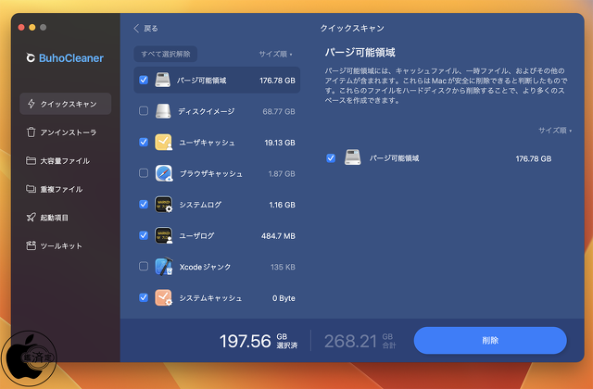Image resolution: width=593 pixels, height=389 pixels.
Task: Open the ツールキット sidebar item
Action: tap(65, 246)
